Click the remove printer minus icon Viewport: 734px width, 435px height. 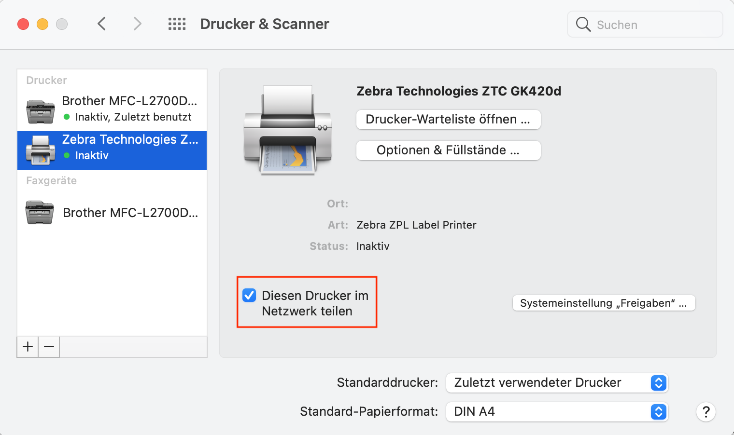point(48,347)
